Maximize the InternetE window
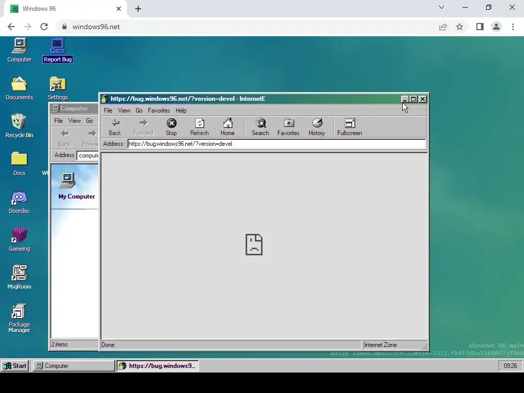Screen dimensions: 524x393 413,99
